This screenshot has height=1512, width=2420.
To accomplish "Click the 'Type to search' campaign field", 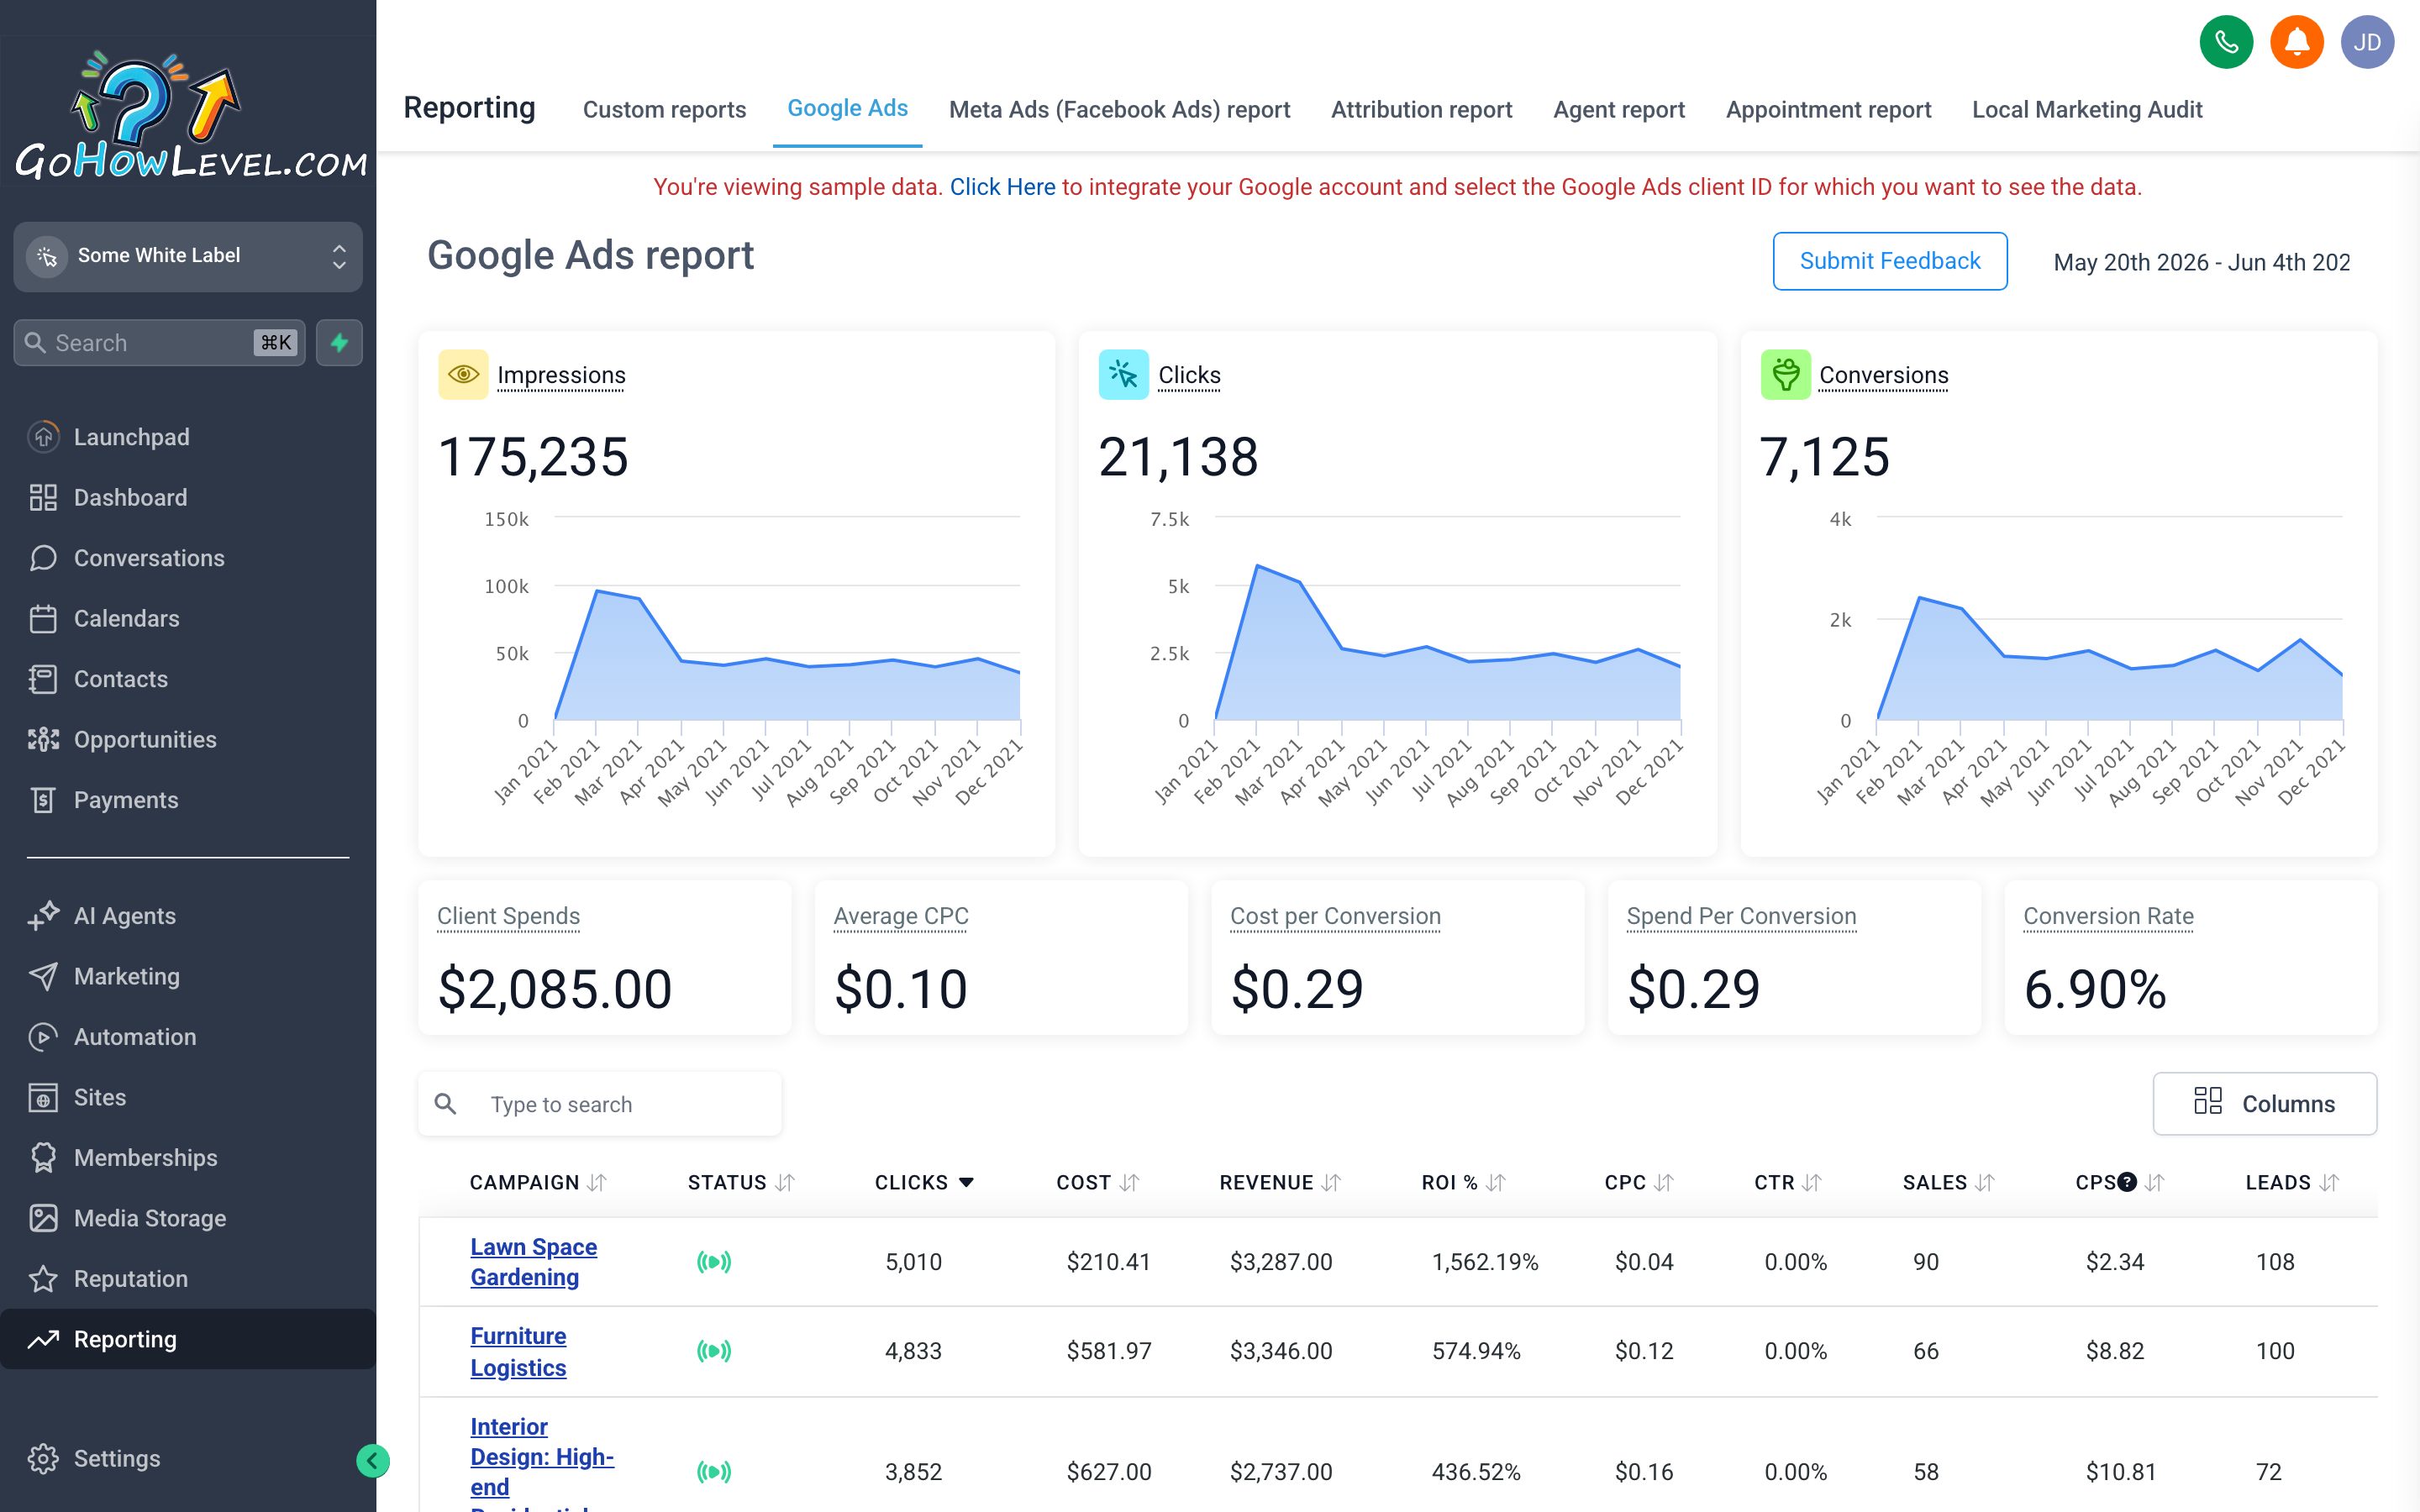I will [x=600, y=1103].
